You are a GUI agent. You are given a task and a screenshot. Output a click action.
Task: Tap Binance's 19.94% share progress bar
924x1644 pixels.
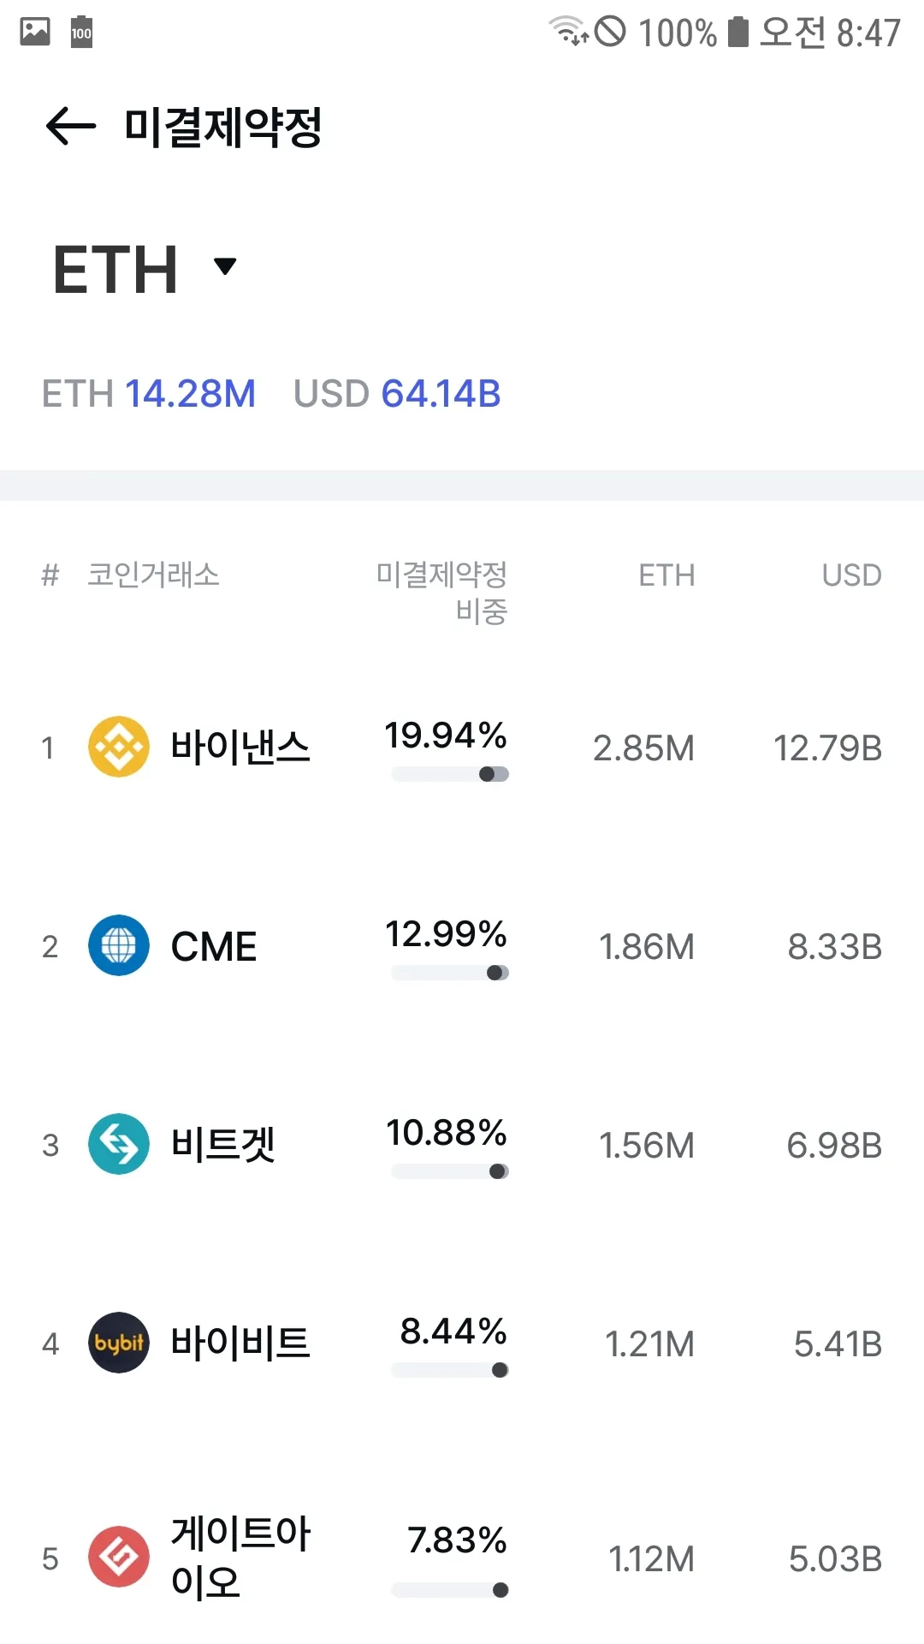point(450,774)
